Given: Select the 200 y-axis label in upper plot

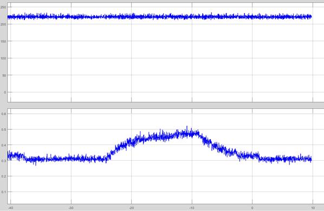Looking at the screenshot, I should 3,24.
